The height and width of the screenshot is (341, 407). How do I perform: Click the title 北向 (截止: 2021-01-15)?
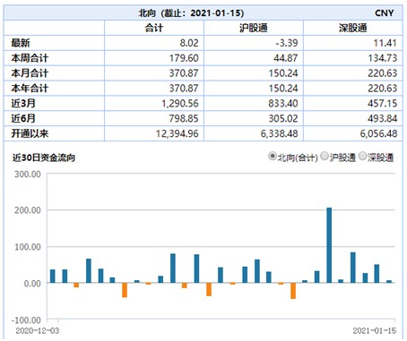pyautogui.click(x=191, y=13)
